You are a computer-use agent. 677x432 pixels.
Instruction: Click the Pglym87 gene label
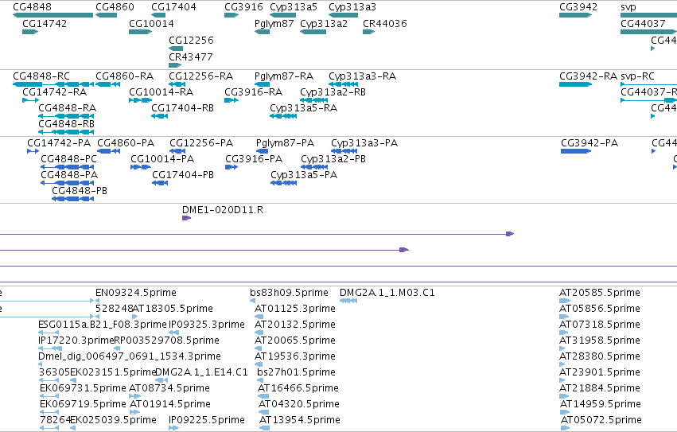[274, 23]
